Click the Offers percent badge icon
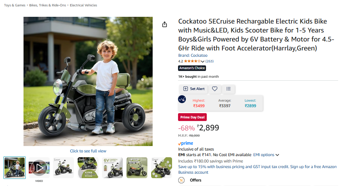This screenshot has height=186, width=340. (x=182, y=180)
